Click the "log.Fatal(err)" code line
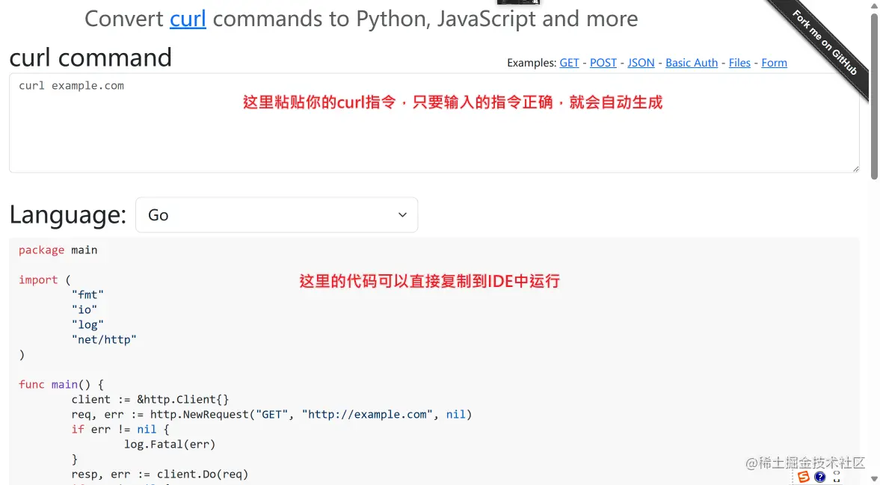 click(170, 445)
